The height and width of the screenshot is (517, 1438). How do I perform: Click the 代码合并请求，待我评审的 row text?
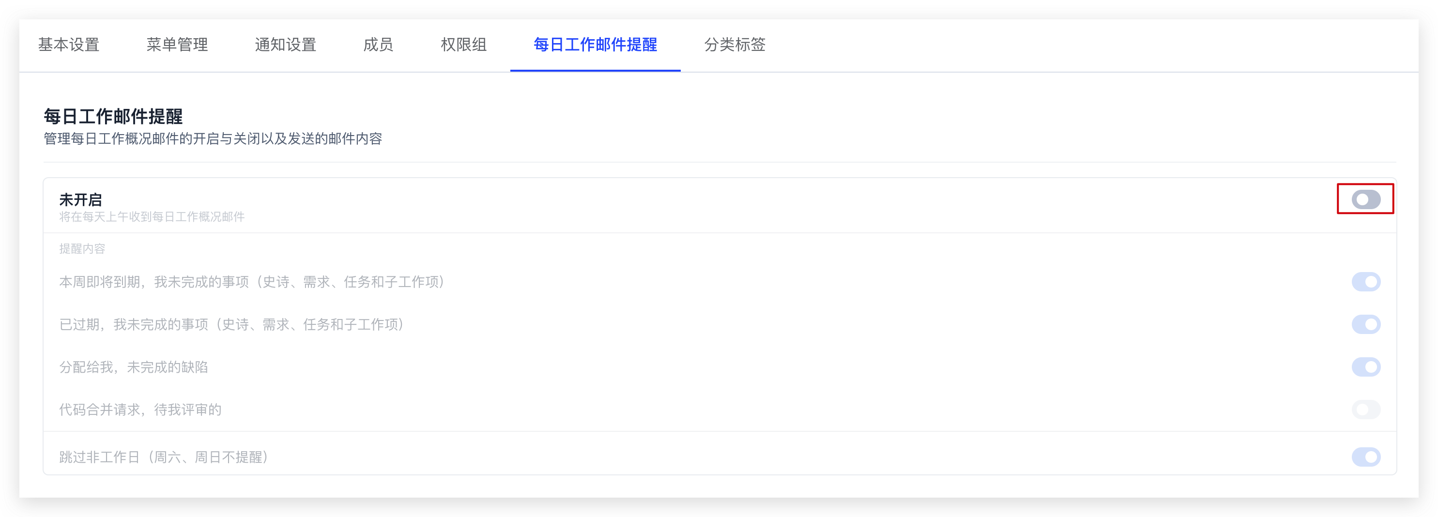140,410
